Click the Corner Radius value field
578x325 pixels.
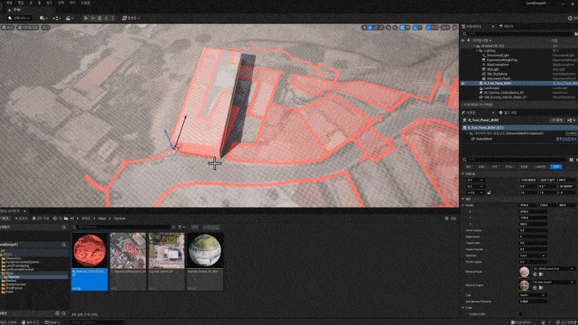tap(533, 230)
